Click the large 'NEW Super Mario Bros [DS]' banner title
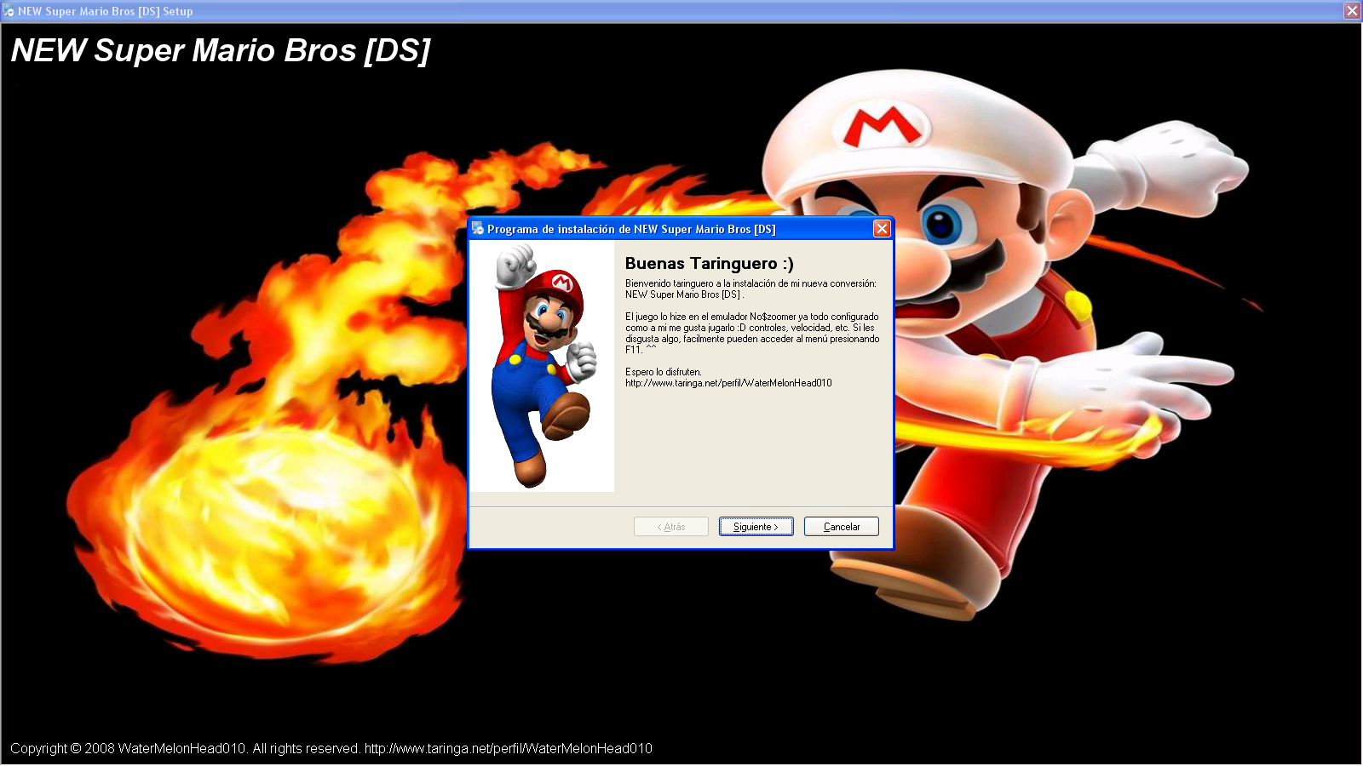 coord(221,50)
